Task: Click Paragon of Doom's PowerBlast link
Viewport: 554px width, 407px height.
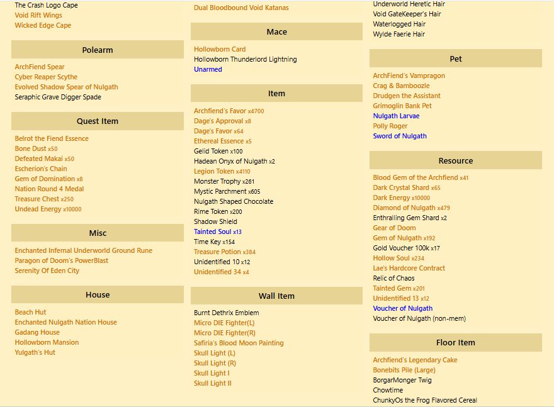Action: [x=62, y=260]
